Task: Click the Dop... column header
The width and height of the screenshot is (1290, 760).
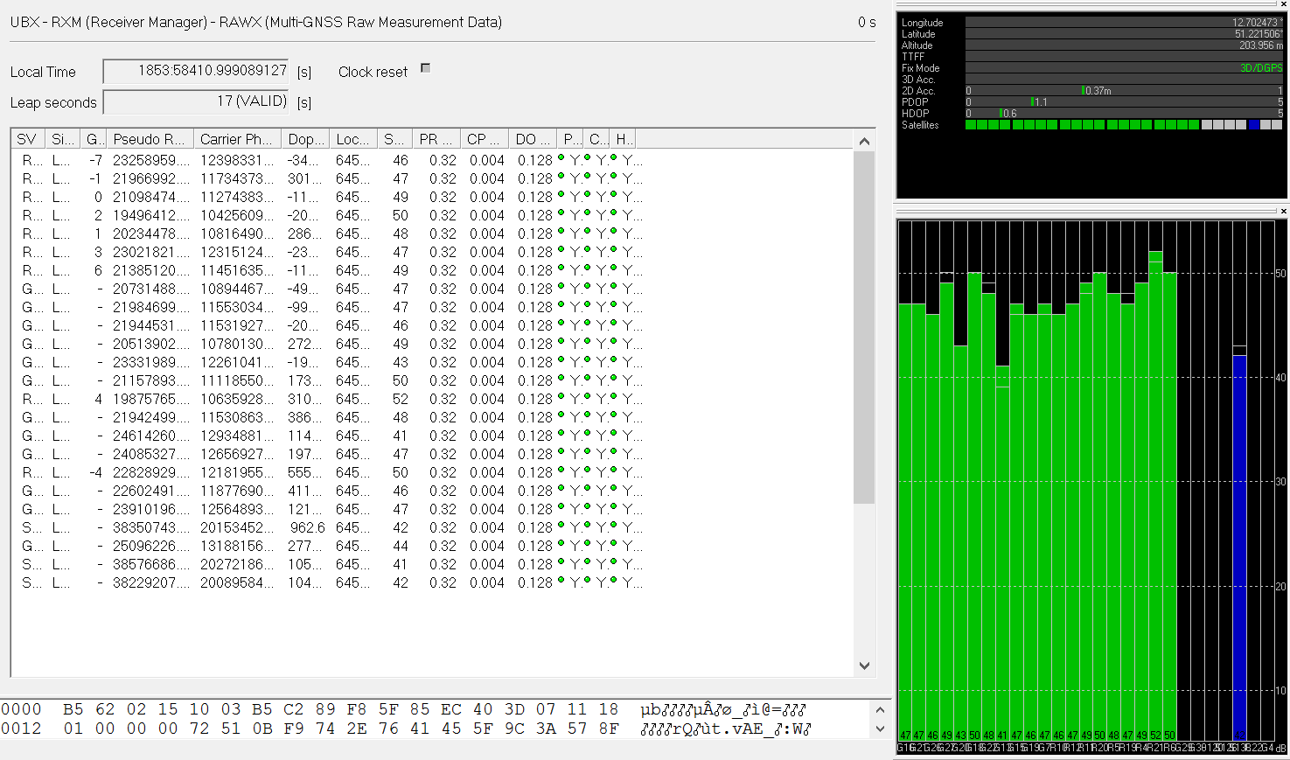Action: [306, 139]
